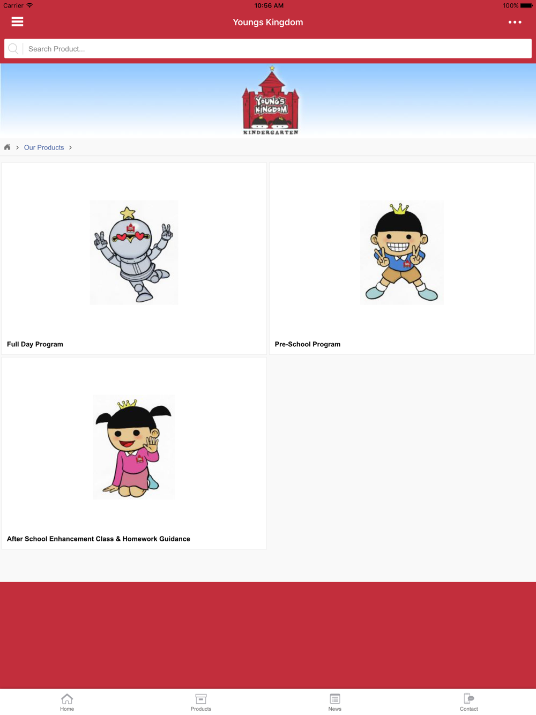The width and height of the screenshot is (536, 715).
Task: Tap the 10:56 AM clock
Action: pyautogui.click(x=269, y=5)
